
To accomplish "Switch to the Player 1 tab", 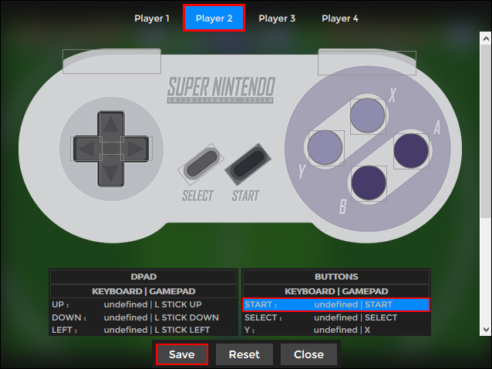I will pos(152,18).
